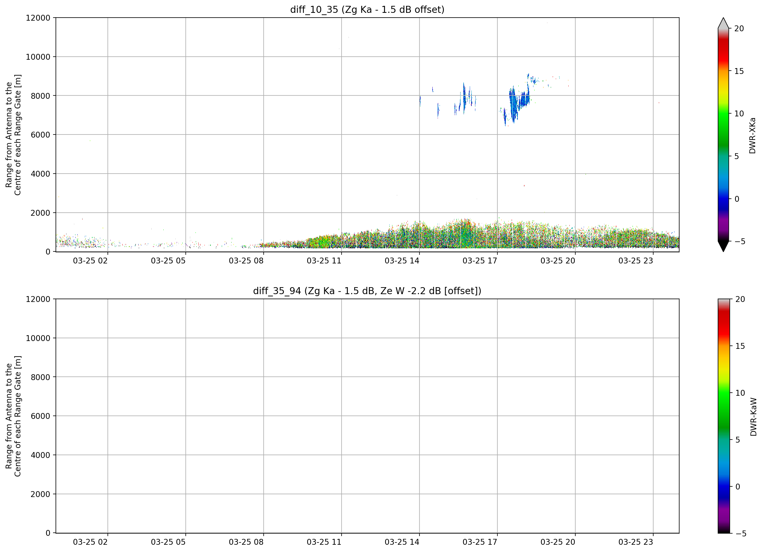This screenshot has width=763, height=552.
Task: Select the "6000" y-tick of the top plot
Action: coord(40,135)
